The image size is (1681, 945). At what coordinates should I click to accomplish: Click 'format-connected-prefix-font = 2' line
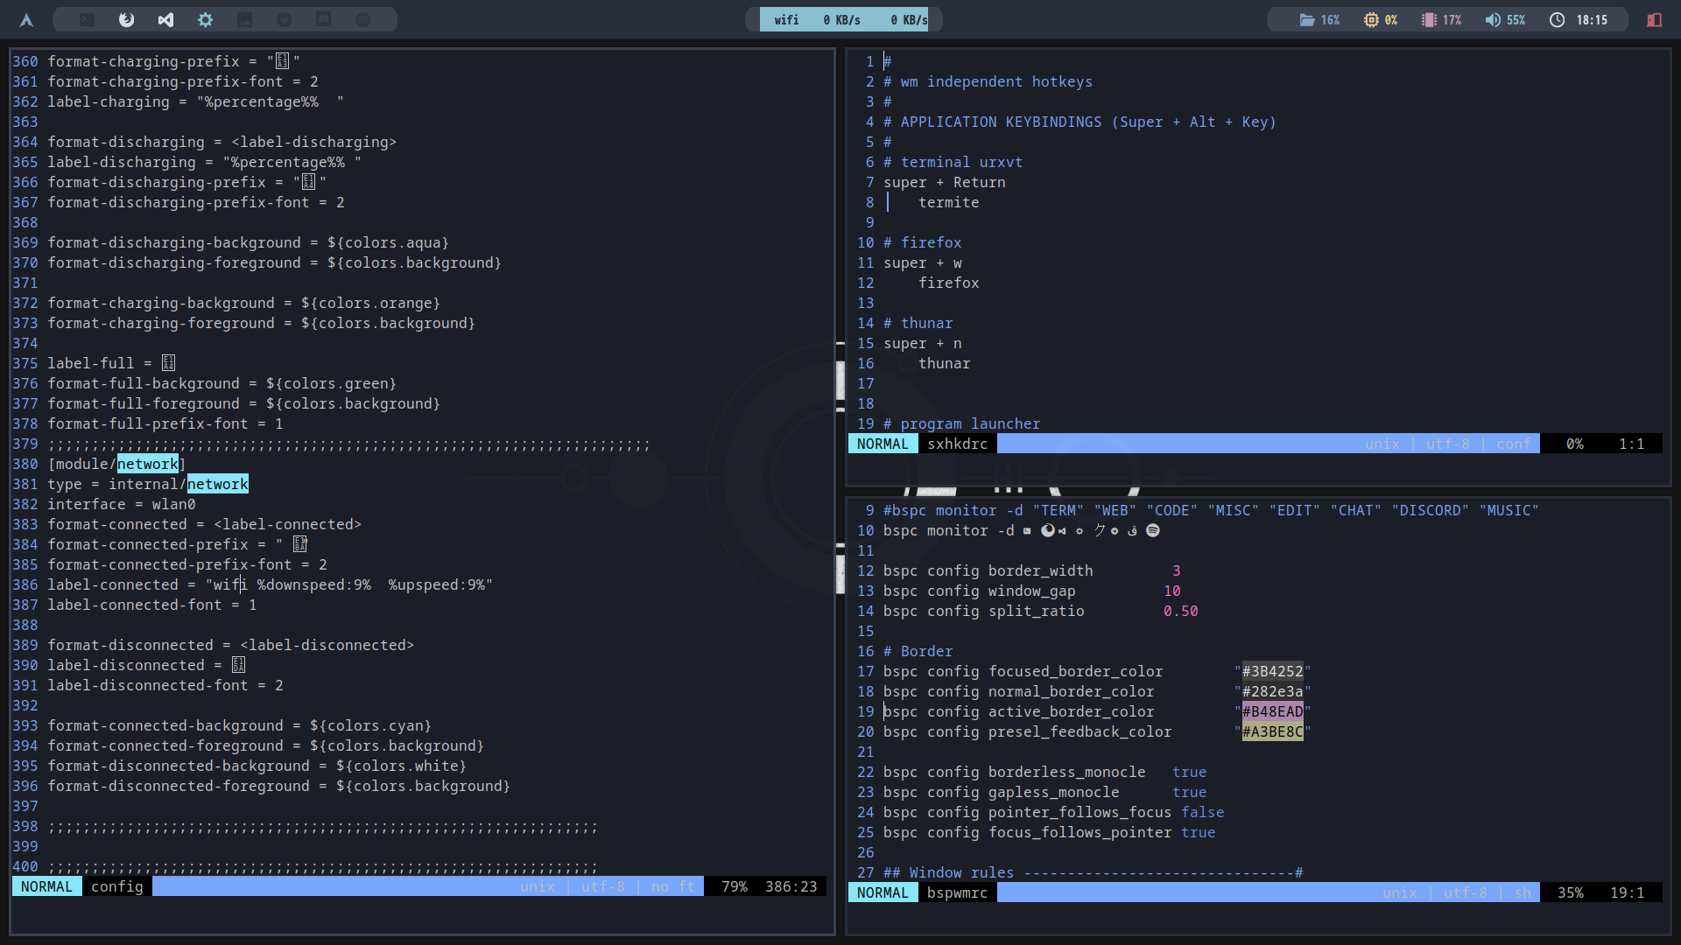pos(187,564)
